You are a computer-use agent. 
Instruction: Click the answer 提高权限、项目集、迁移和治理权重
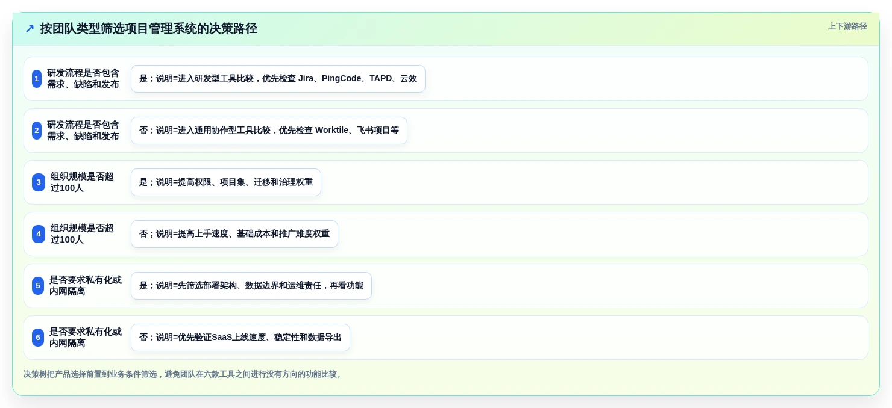pos(226,182)
